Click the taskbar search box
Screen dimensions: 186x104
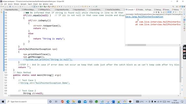coord(27,101)
